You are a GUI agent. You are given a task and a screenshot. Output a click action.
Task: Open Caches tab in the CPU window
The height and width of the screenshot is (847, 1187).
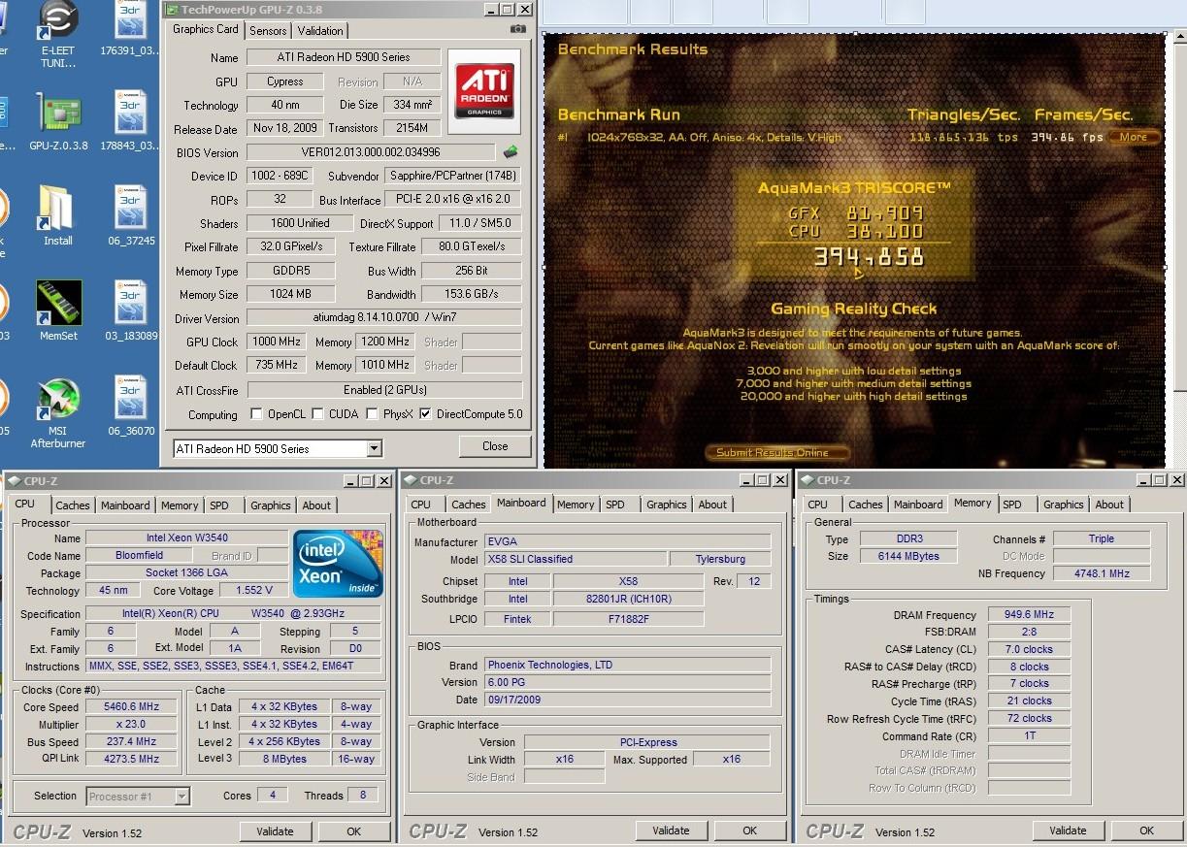click(73, 505)
